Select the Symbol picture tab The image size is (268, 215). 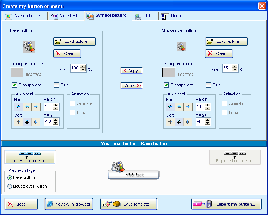(x=108, y=16)
